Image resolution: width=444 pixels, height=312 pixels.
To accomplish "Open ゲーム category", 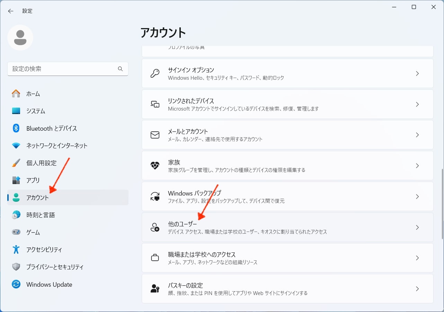I will [68, 232].
